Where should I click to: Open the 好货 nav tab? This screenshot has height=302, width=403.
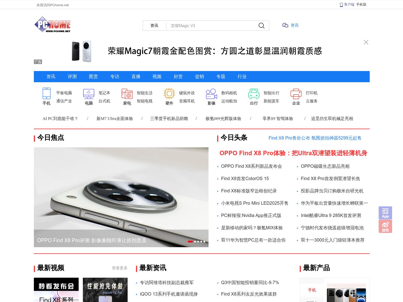pyautogui.click(x=178, y=77)
